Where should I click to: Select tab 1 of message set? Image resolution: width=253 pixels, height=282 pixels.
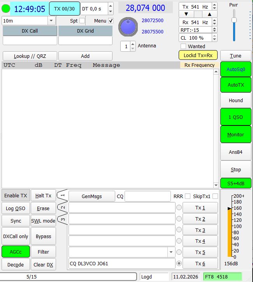click(62, 195)
